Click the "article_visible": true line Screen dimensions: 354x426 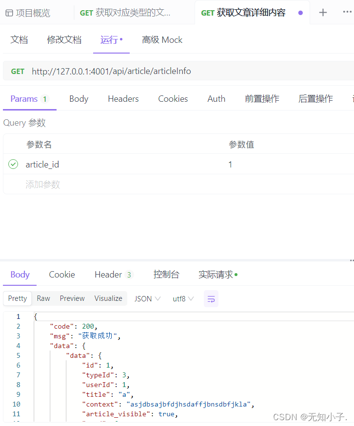[x=130, y=414]
